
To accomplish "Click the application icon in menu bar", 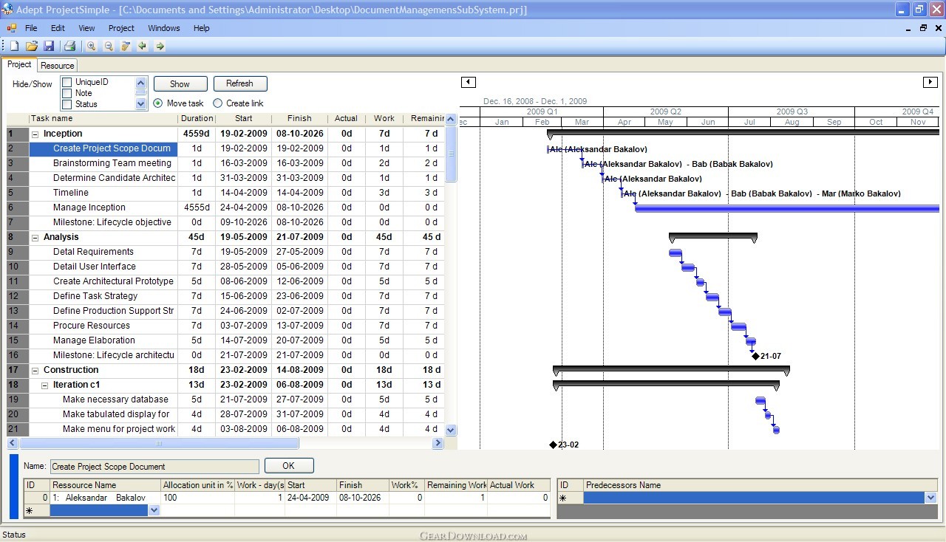I will pos(11,28).
